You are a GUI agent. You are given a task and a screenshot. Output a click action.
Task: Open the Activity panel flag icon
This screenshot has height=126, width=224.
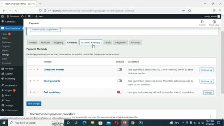click(x=202, y=23)
